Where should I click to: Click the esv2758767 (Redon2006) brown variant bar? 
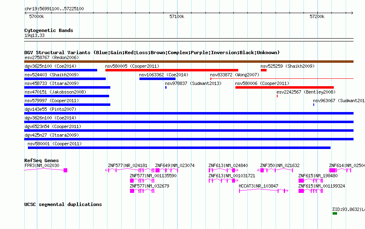(x=189, y=62)
